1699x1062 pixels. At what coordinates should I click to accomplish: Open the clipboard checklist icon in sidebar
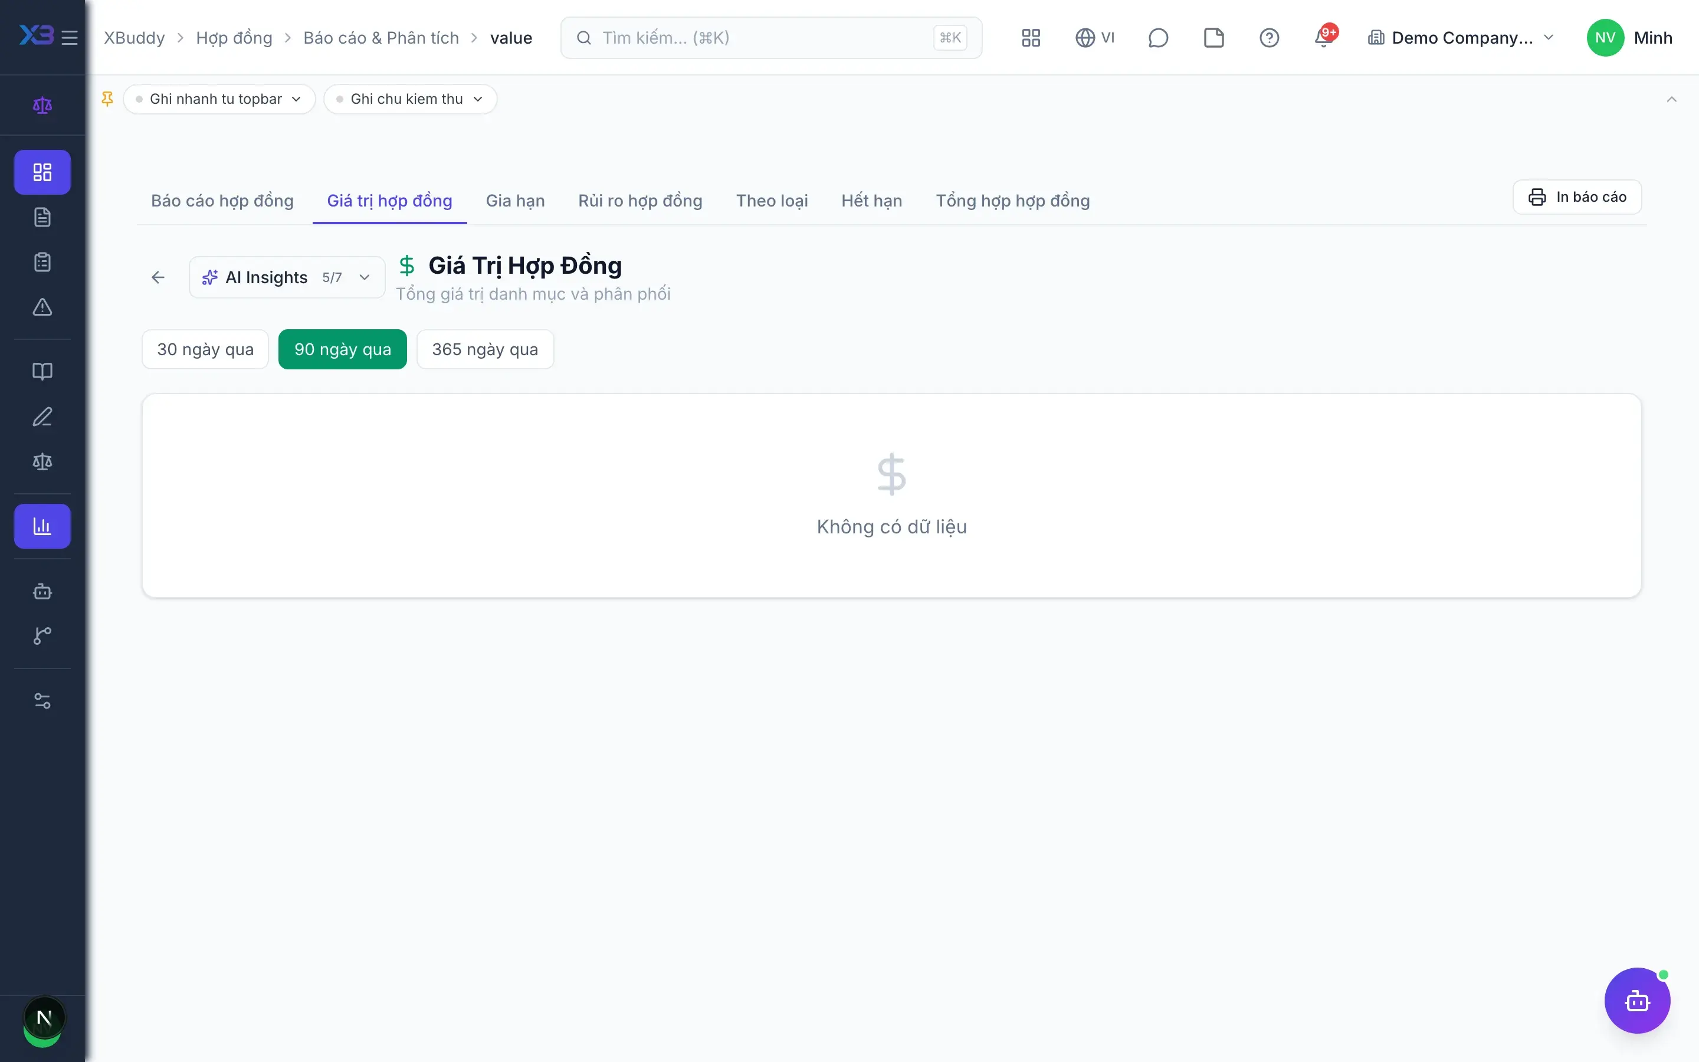point(42,262)
